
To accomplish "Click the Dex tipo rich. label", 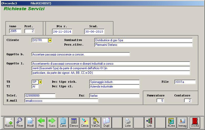I will coord(64,82).
